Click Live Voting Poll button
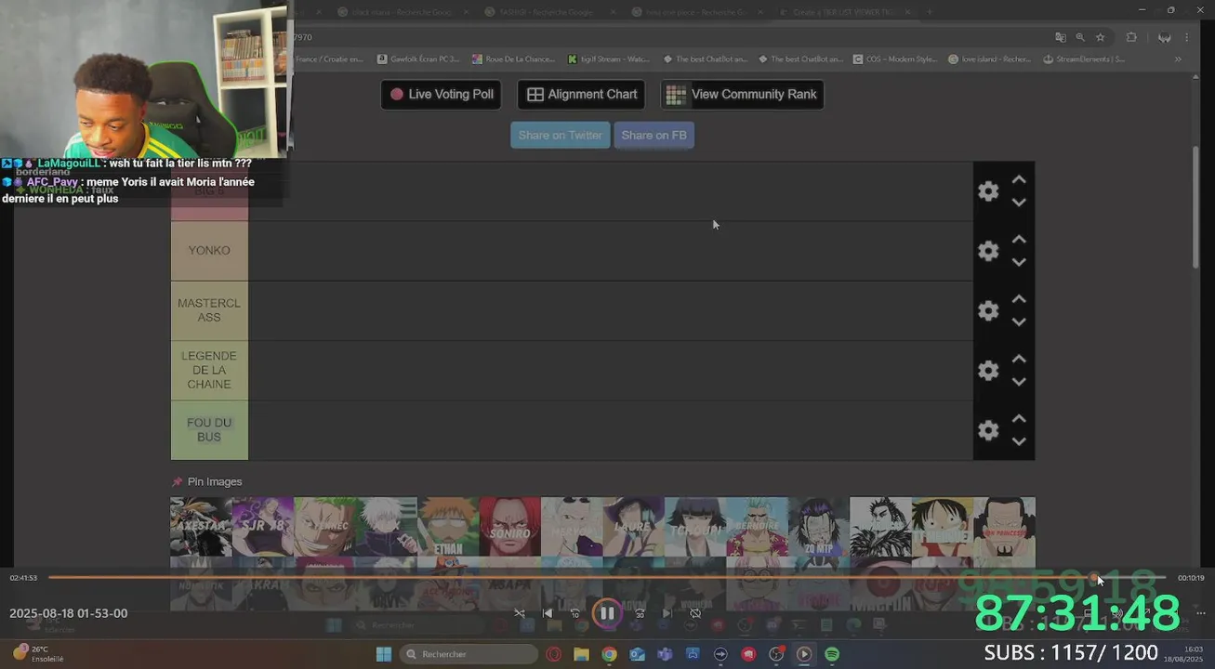This screenshot has width=1215, height=669. point(441,94)
